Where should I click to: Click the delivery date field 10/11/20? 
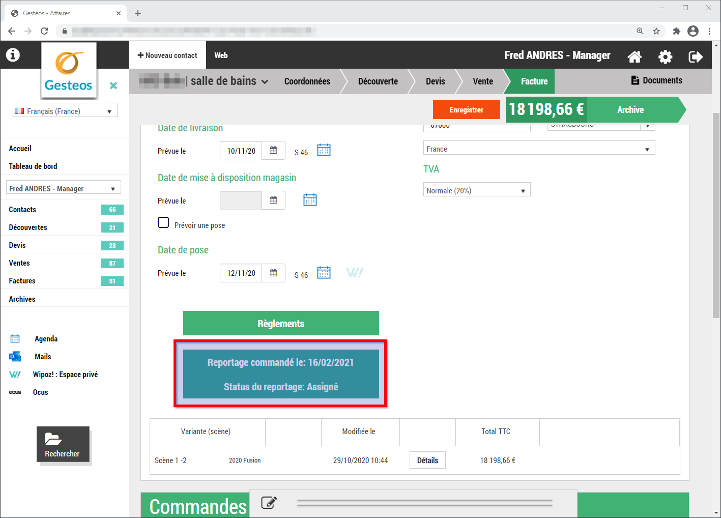[241, 151]
